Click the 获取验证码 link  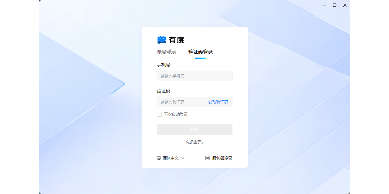(x=218, y=102)
